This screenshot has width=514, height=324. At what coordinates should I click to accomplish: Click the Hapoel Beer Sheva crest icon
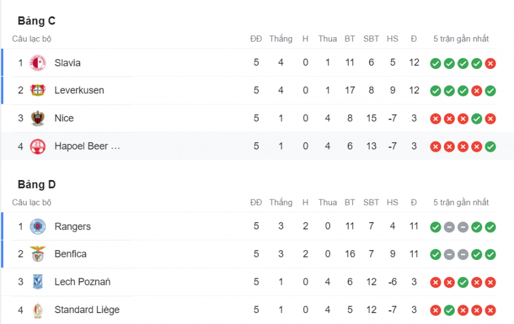[x=38, y=146]
